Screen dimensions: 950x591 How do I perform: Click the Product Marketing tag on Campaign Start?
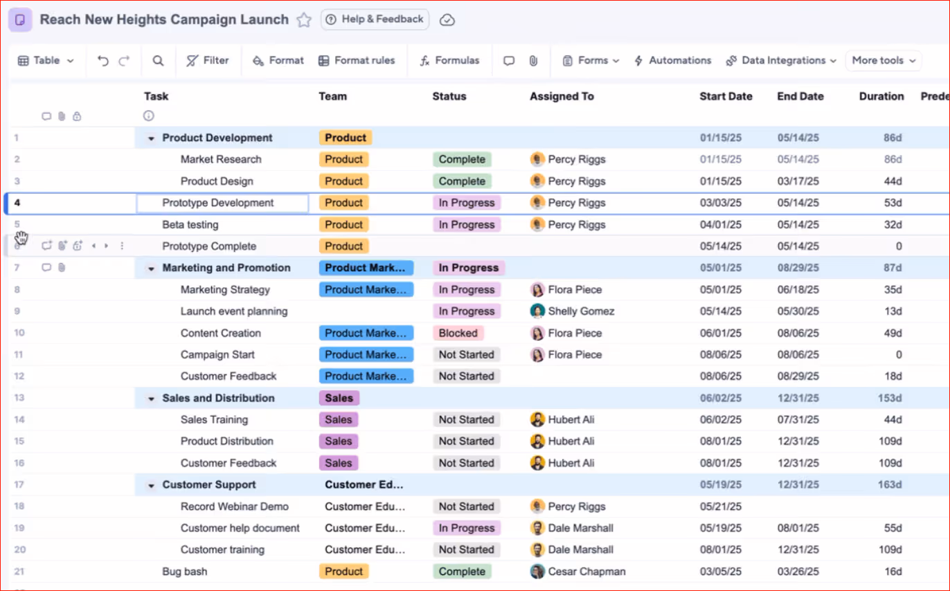[366, 354]
